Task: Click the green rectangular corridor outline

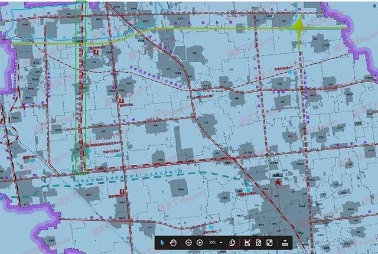Action: coord(86,118)
